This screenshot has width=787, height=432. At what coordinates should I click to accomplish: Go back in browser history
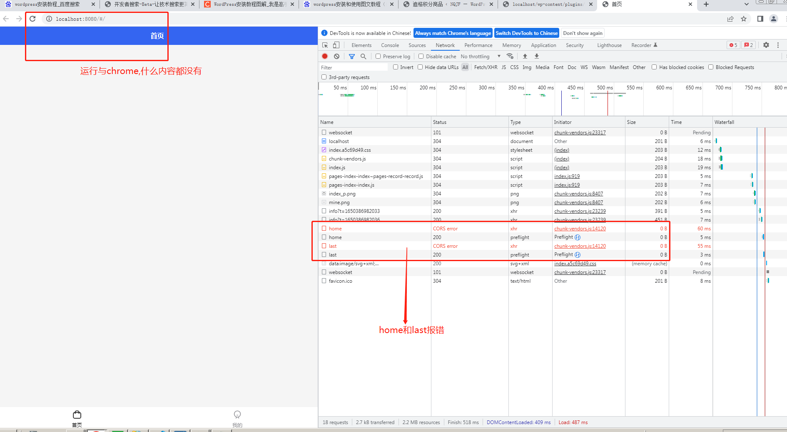tap(6, 19)
